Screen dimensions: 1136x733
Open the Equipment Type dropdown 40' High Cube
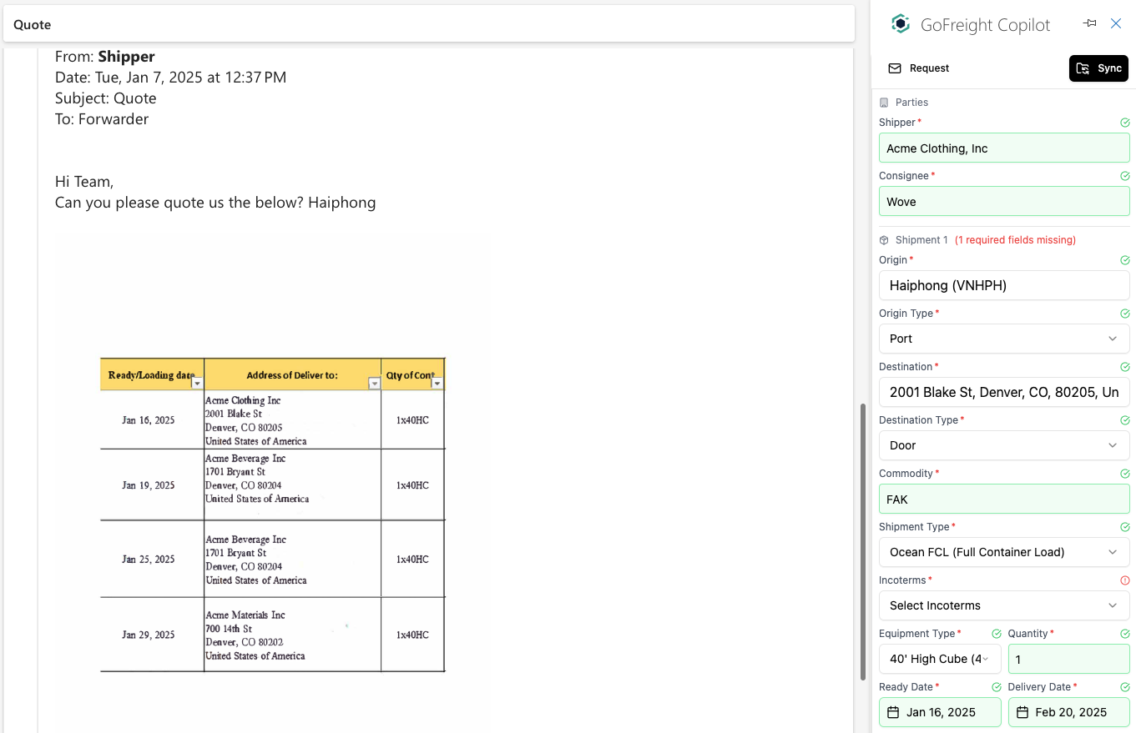click(940, 659)
